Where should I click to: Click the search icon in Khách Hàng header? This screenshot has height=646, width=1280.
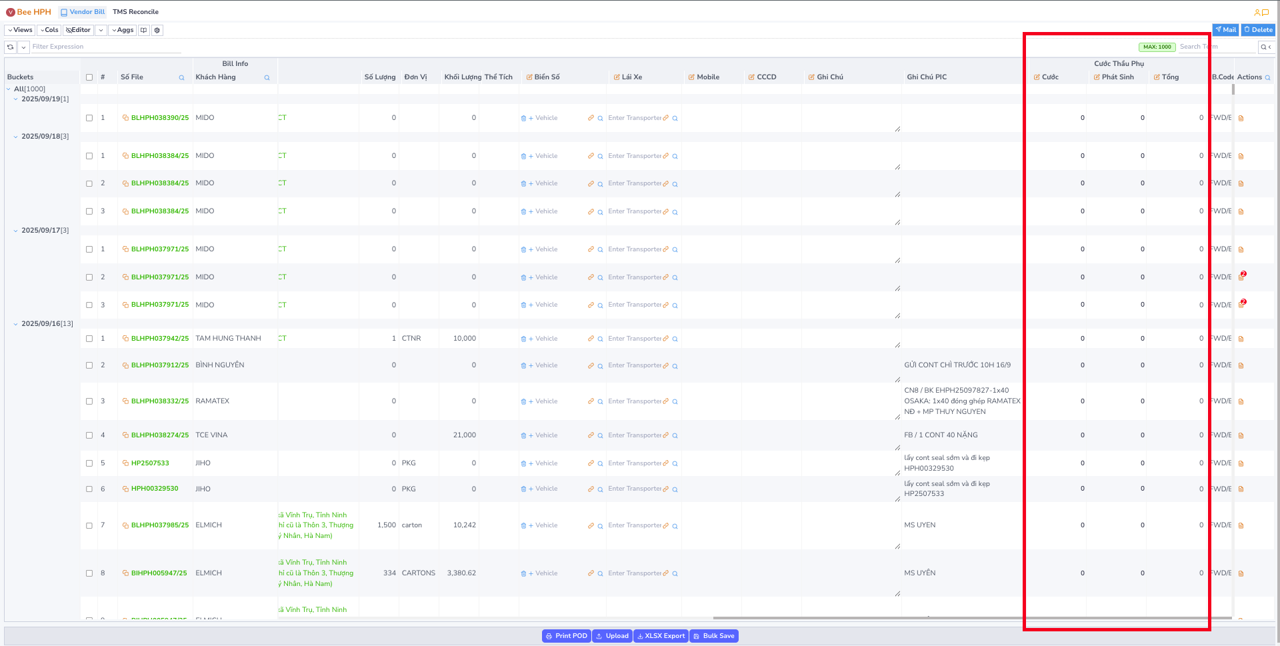(267, 78)
